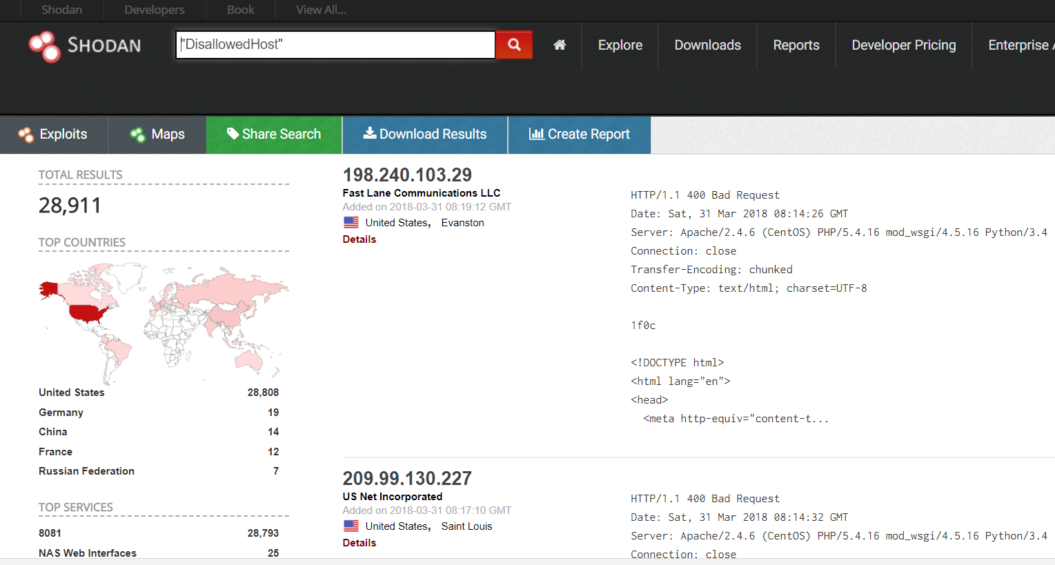Click inside the DisallowedHost search field
Screen dimensions: 1055x565
[x=335, y=45]
